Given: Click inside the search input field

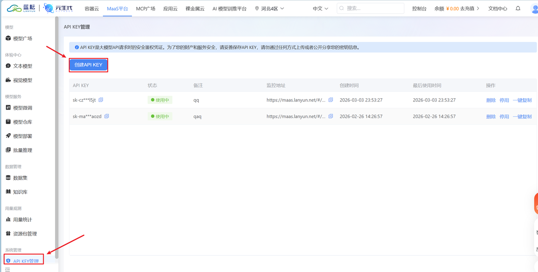Looking at the screenshot, I should pyautogui.click(x=370, y=8).
